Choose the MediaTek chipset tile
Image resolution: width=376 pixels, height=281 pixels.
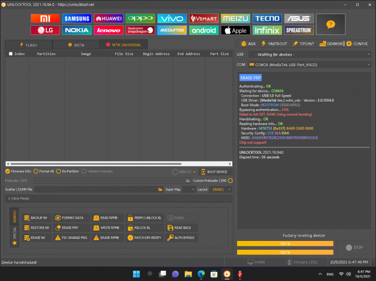click(x=172, y=30)
